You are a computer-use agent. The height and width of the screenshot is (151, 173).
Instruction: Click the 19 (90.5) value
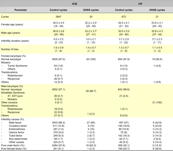click(x=157, y=59)
